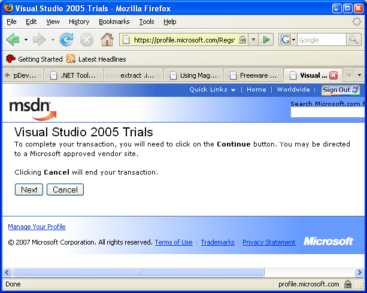Image resolution: width=367 pixels, height=293 pixels.
Task: Click the address bar padlock icon
Action: pos(242,39)
